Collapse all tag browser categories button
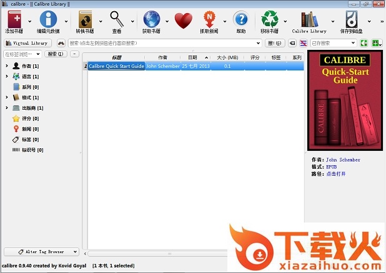This screenshot has width=386, height=273. [74, 54]
